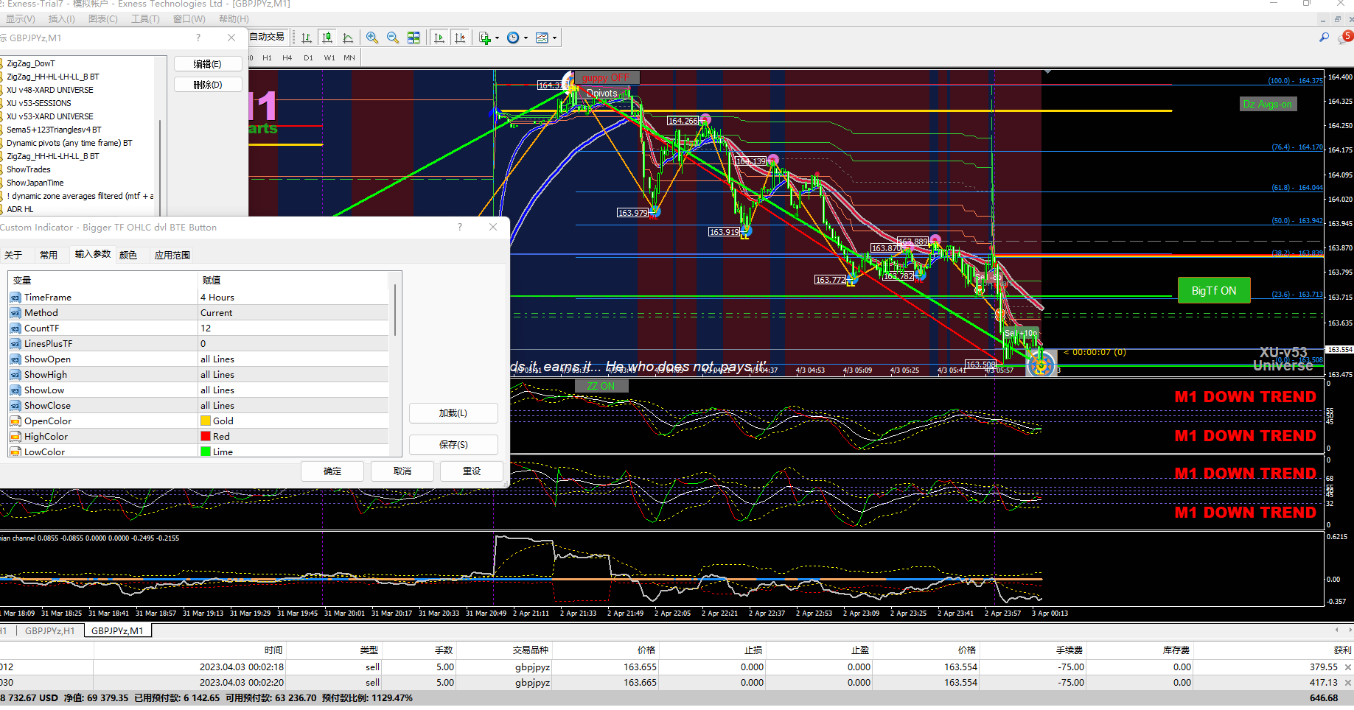Switch to candlestick chart icon
This screenshot has width=1354, height=710.
coord(327,38)
